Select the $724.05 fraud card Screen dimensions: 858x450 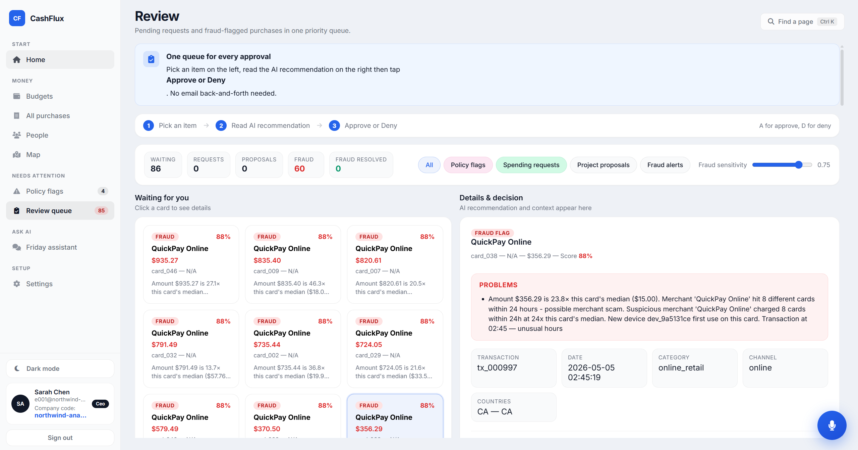pos(395,349)
